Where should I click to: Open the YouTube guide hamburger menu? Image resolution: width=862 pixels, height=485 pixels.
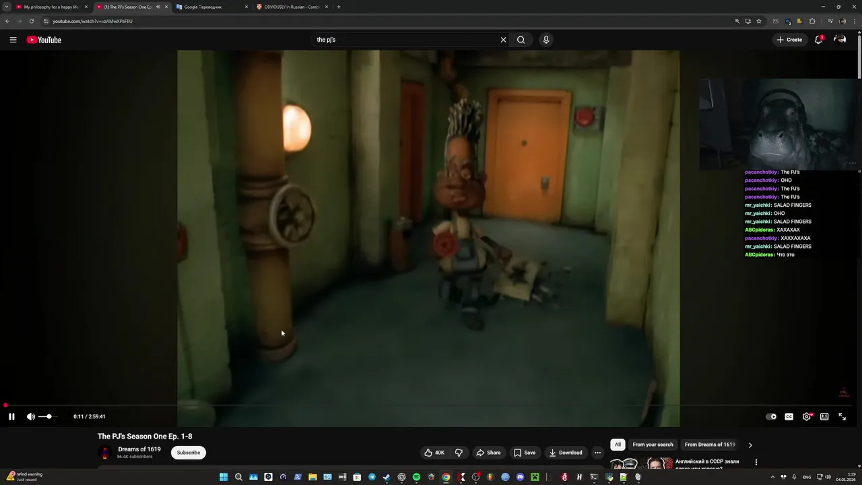point(13,40)
